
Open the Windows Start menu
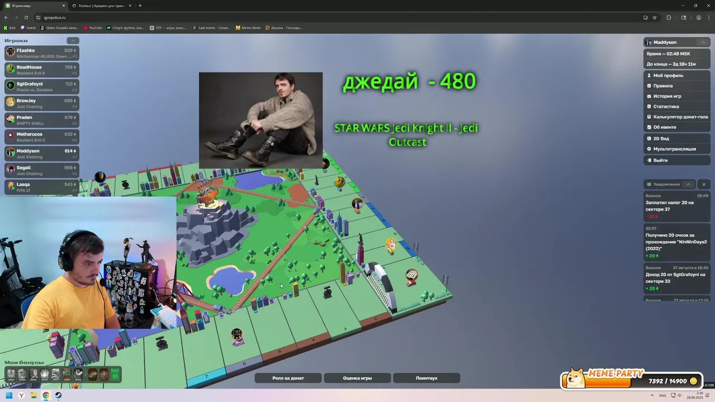coord(9,395)
